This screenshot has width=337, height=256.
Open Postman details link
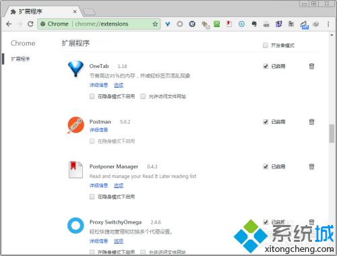98,130
